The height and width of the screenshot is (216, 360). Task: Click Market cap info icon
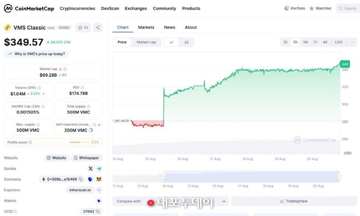tap(65, 69)
